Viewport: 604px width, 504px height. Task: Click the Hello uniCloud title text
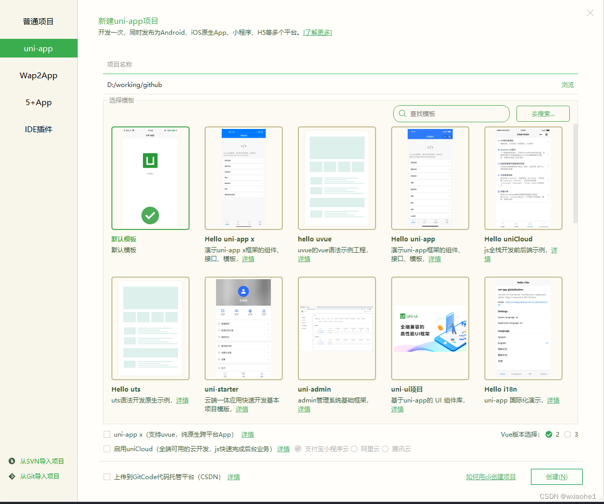[509, 239]
